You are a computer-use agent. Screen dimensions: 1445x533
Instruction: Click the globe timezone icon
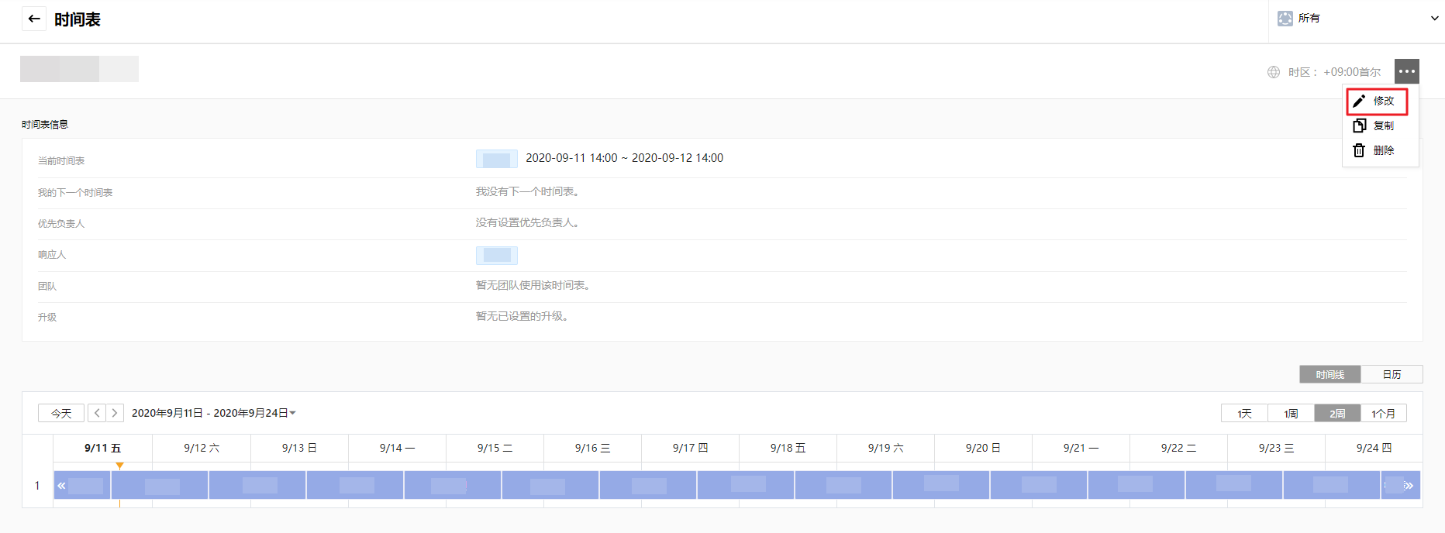coord(1274,72)
